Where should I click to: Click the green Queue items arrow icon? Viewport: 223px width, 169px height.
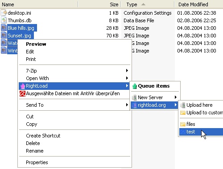(x=134, y=86)
